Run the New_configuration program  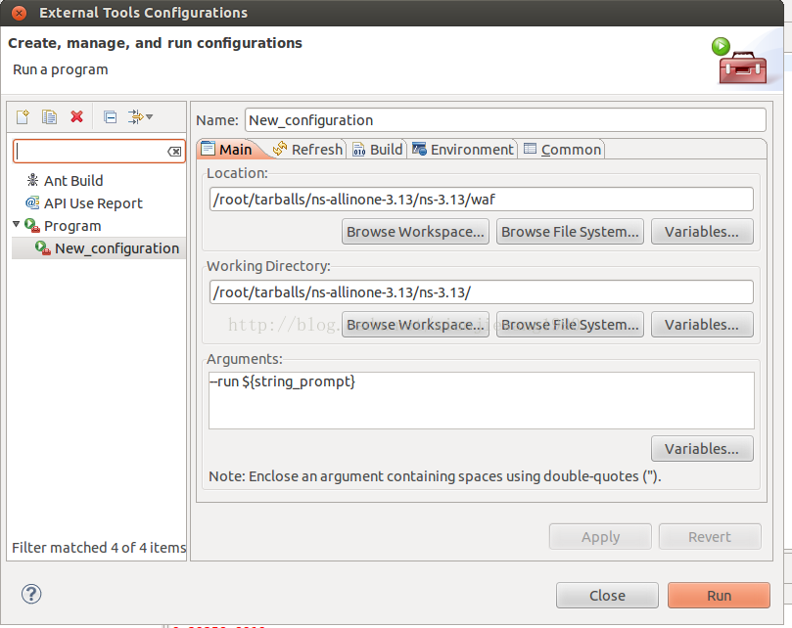click(x=719, y=595)
